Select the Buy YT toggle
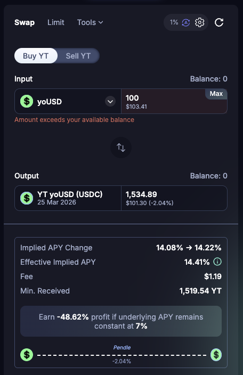 coord(36,56)
